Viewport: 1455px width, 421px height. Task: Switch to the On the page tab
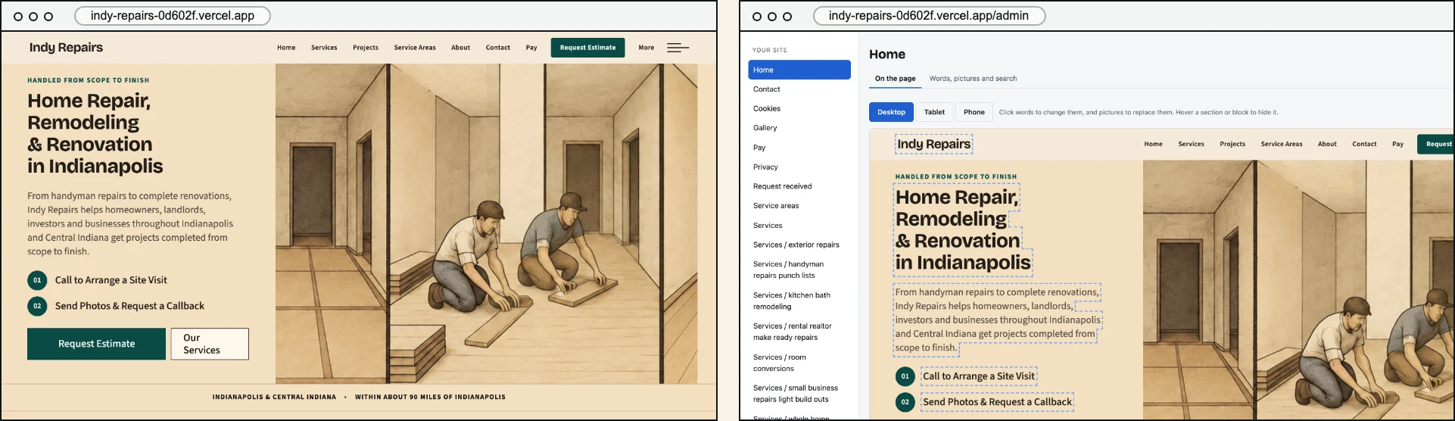[895, 79]
